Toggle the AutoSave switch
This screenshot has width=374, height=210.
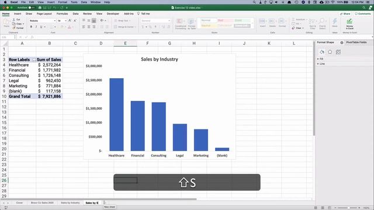(x=32, y=8)
